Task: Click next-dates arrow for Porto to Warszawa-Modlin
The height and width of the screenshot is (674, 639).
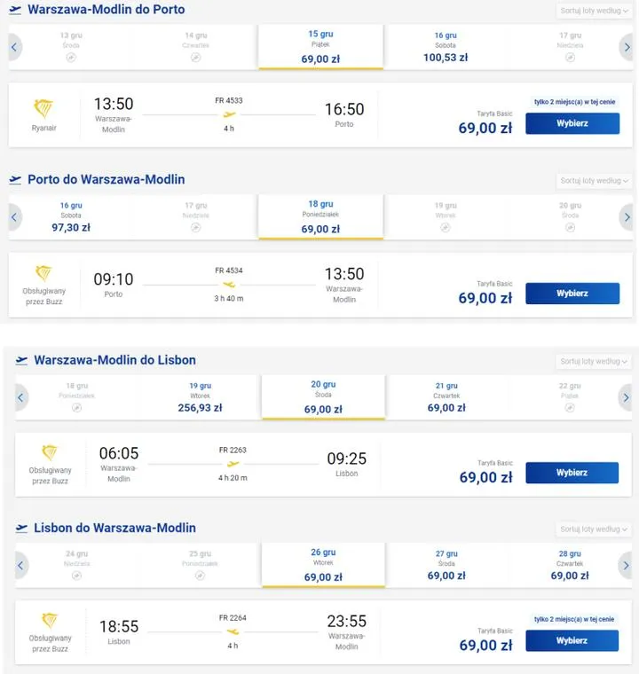Action: tap(627, 216)
